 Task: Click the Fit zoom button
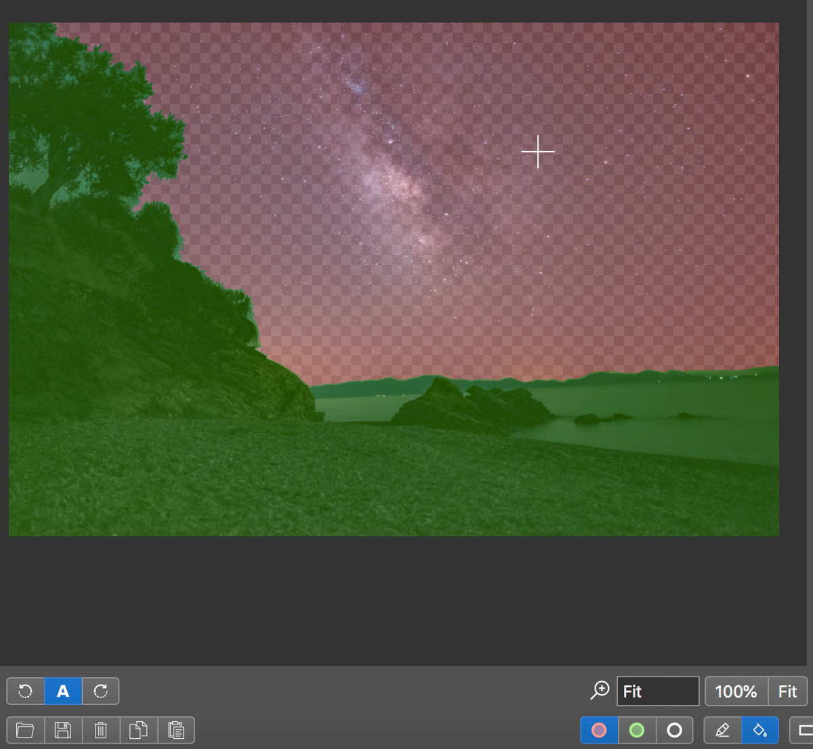tap(787, 691)
